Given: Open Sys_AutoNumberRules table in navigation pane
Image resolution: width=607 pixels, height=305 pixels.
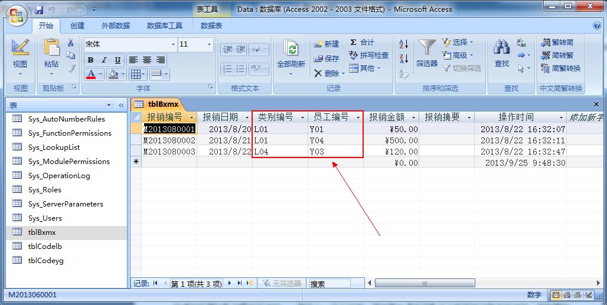Looking at the screenshot, I should pos(66,119).
